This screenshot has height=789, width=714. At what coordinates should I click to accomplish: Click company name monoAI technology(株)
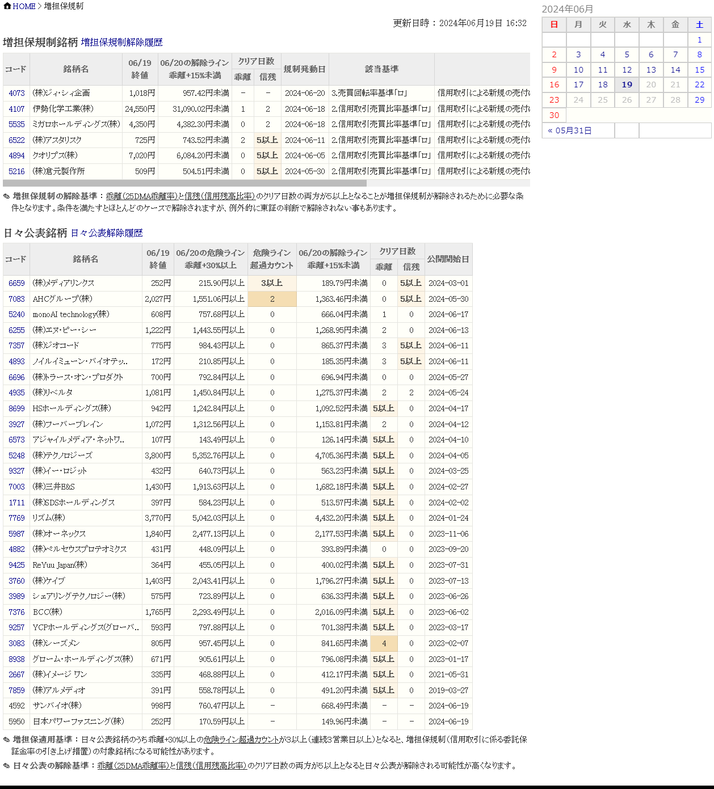[x=71, y=314]
